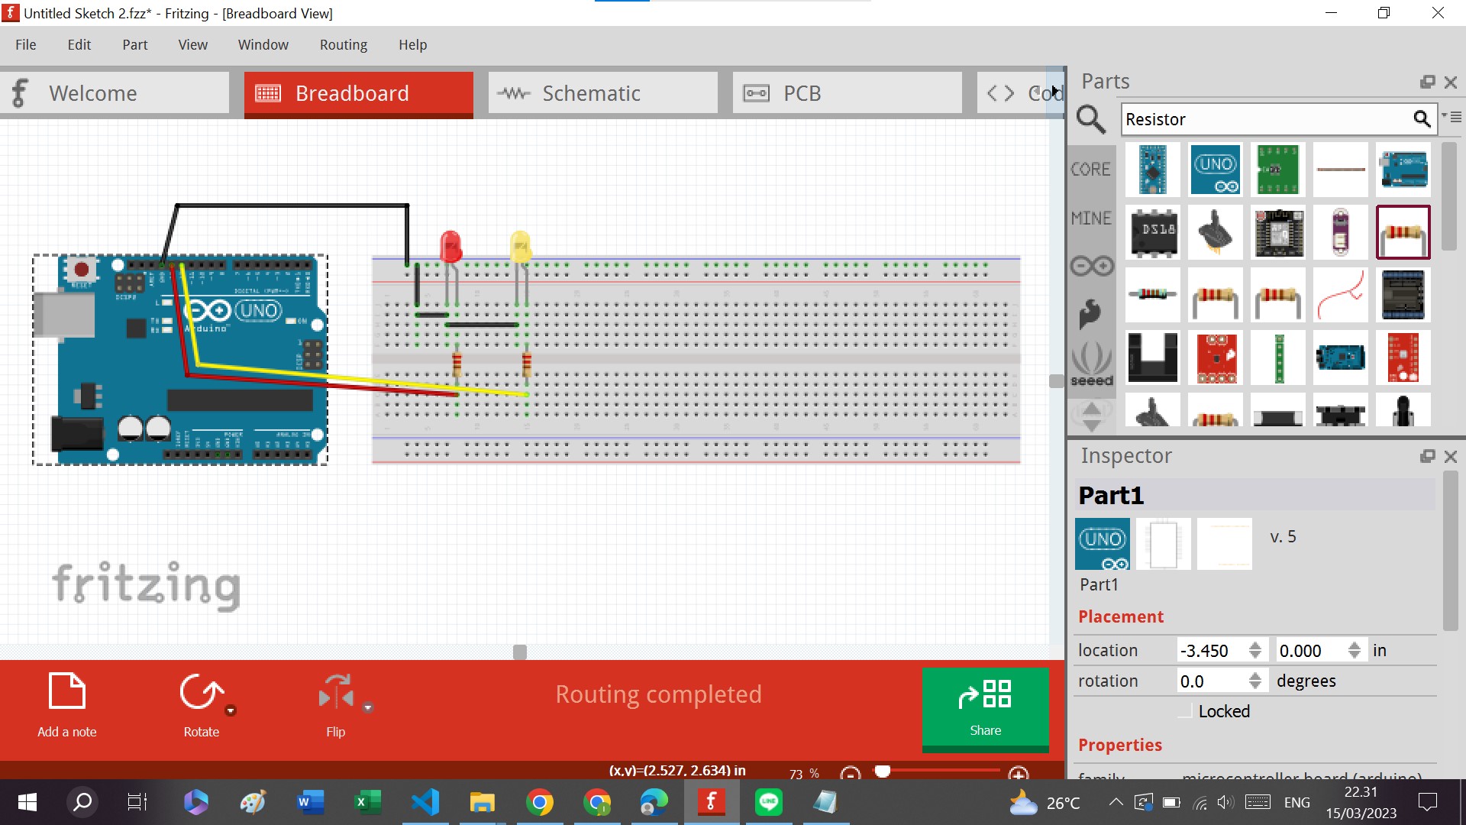This screenshot has height=825, width=1466.
Task: Click the parts search magnifier button
Action: 1421,118
